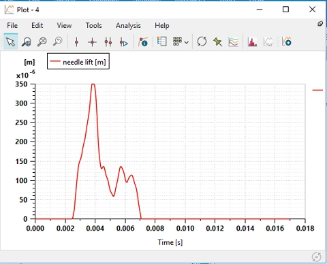Activate the dual vertical cursors tool
327x264 pixels.
pyautogui.click(x=108, y=42)
